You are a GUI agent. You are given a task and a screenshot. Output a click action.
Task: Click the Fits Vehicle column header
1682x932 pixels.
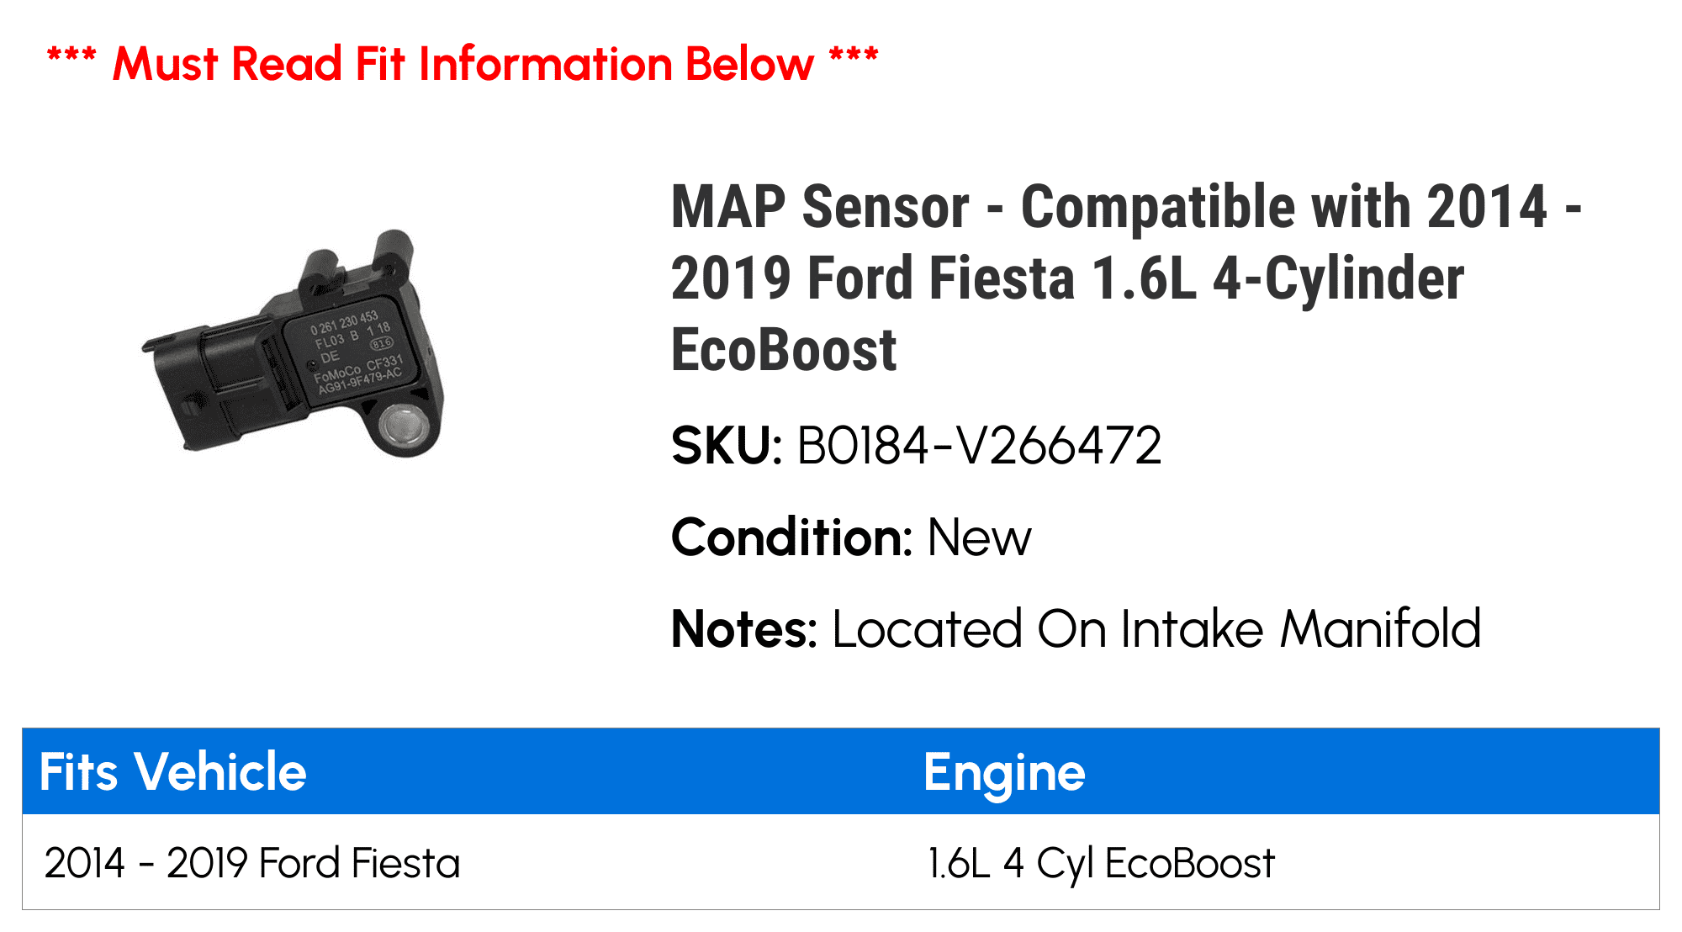point(173,771)
